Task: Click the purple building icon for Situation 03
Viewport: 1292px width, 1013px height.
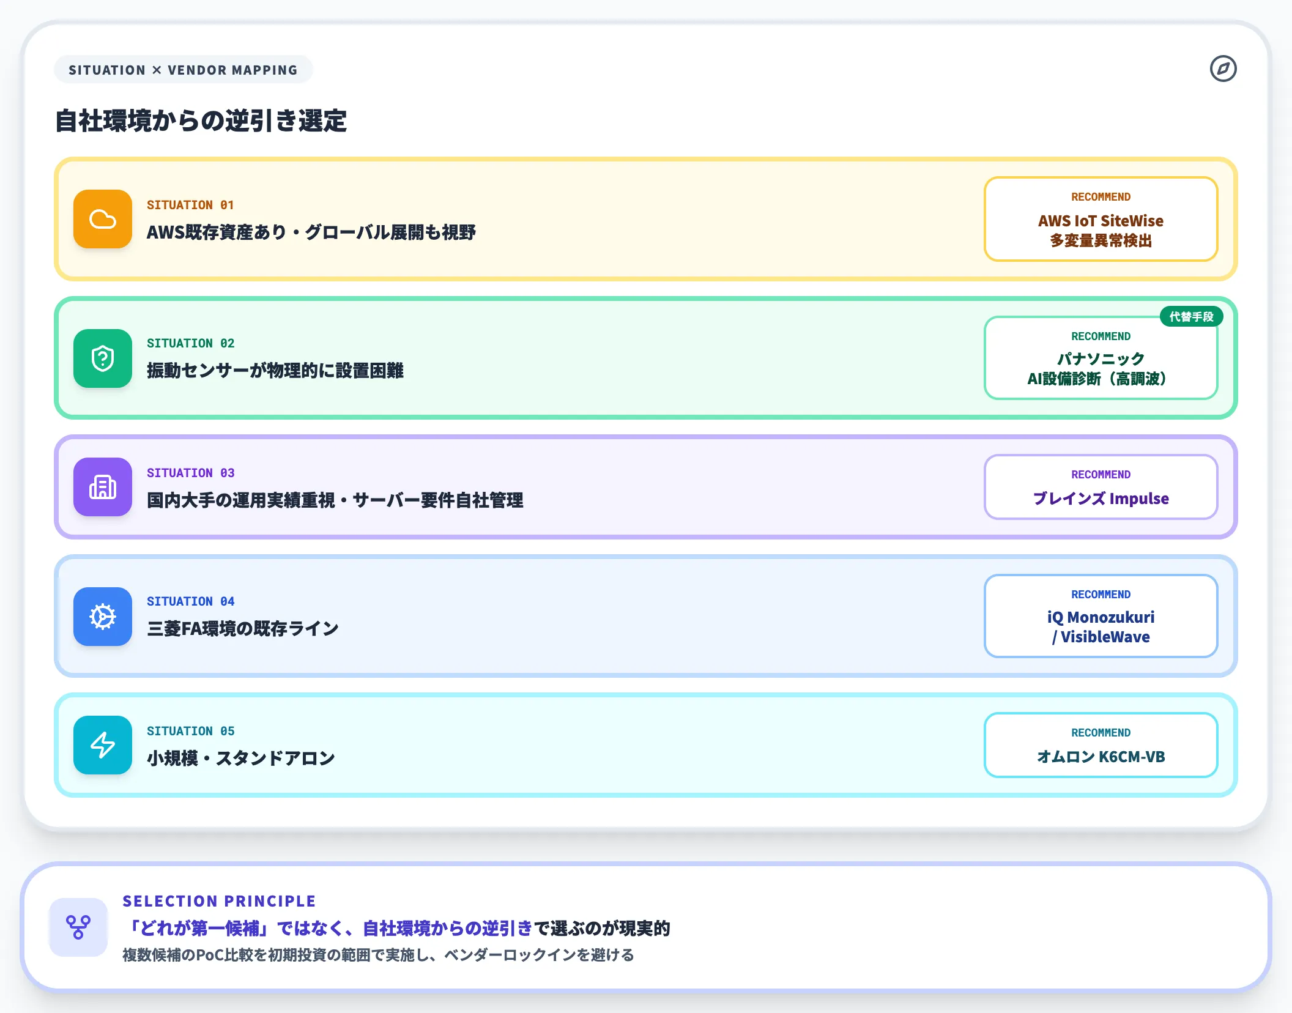Action: [x=103, y=487]
